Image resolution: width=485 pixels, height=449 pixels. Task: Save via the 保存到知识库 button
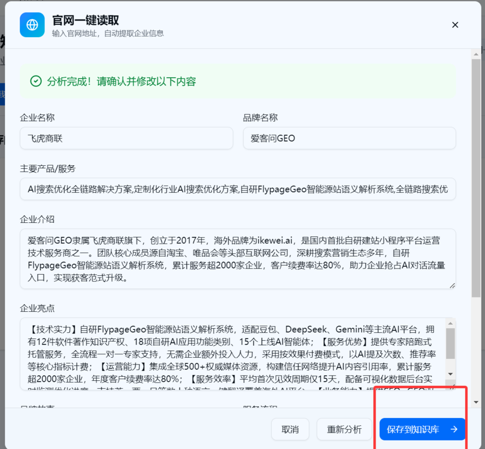pos(422,429)
